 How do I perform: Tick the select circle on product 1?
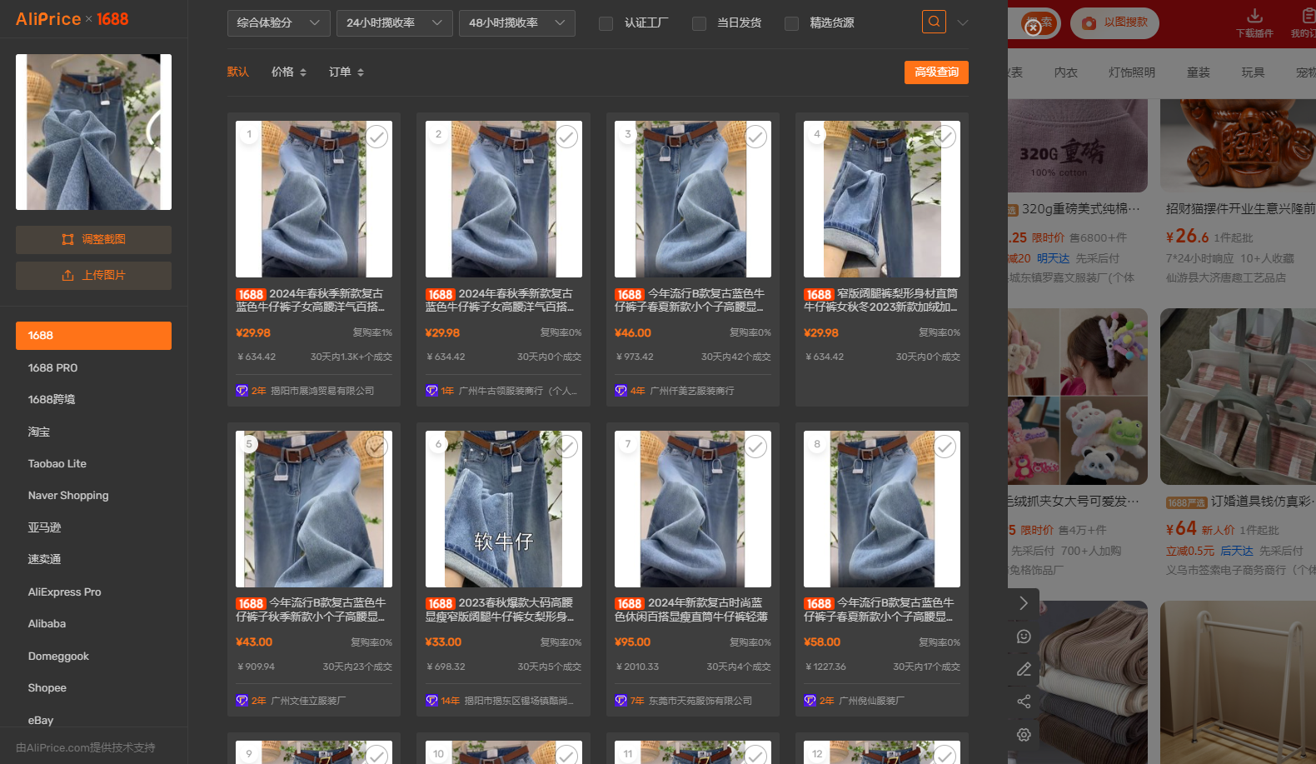tap(376, 137)
